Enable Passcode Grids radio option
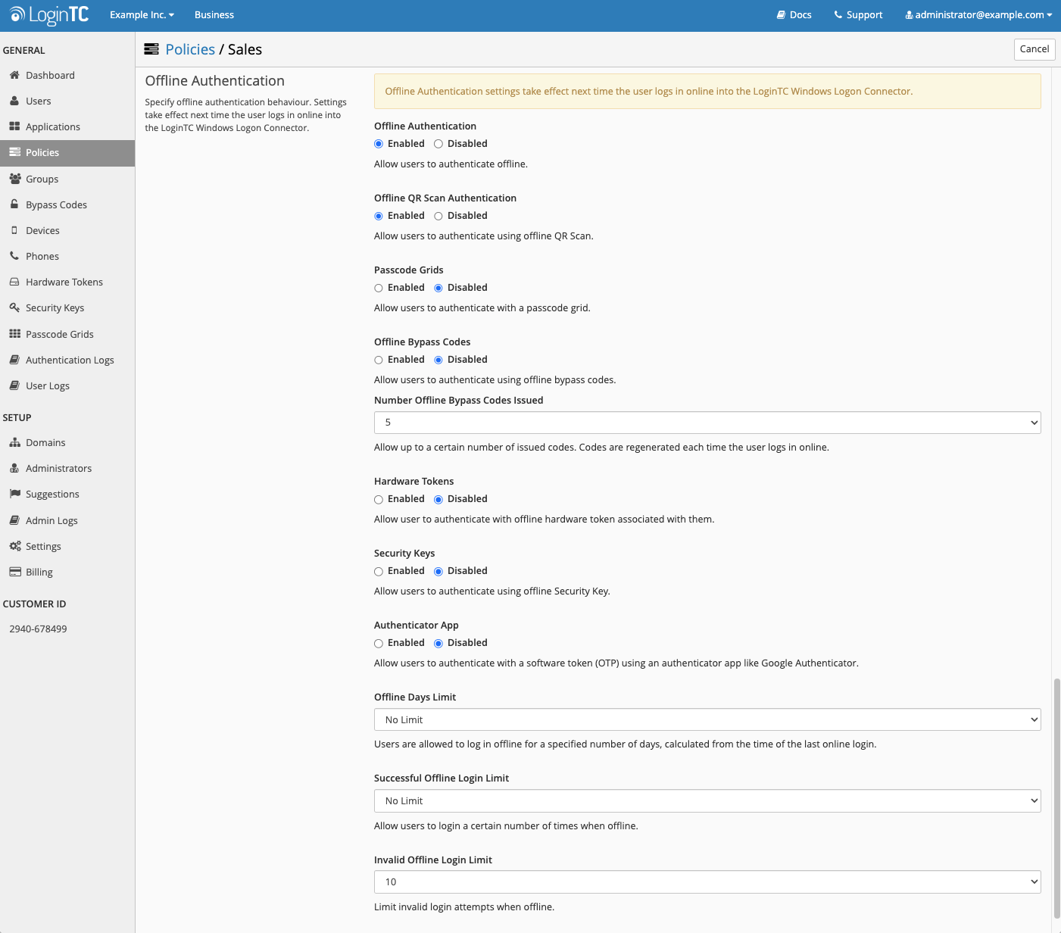Viewport: 1061px width, 933px height. (379, 288)
